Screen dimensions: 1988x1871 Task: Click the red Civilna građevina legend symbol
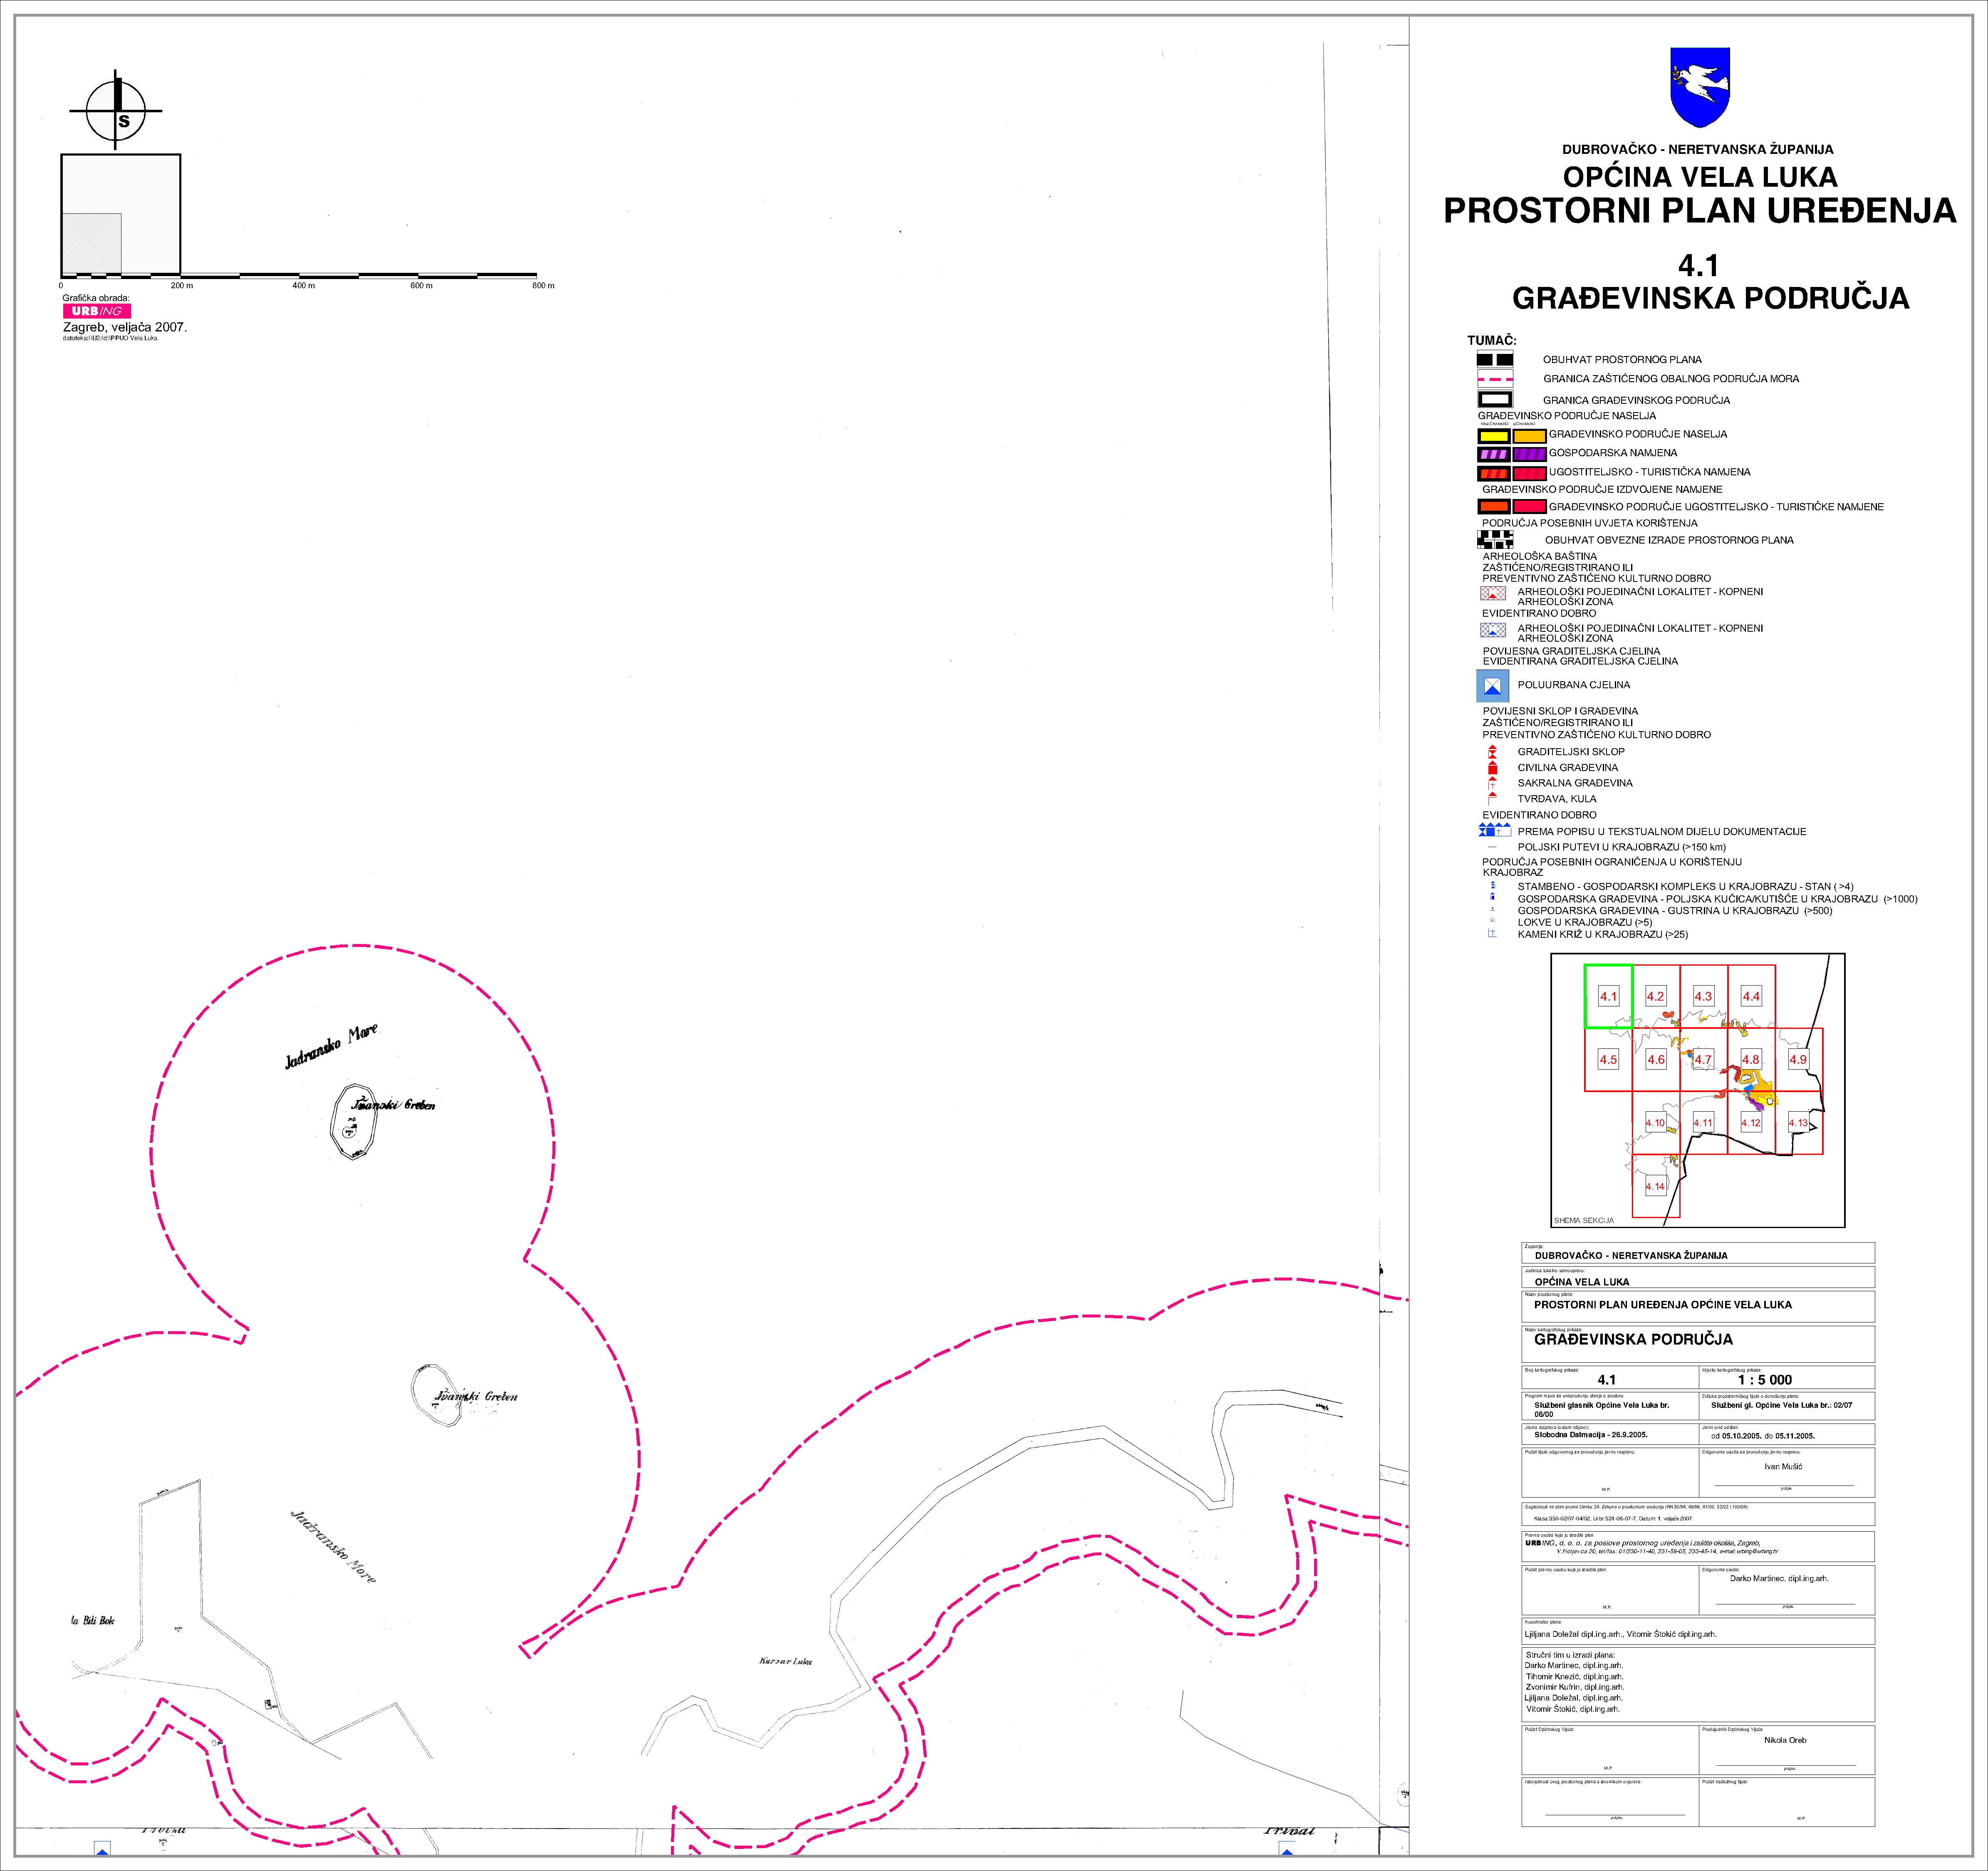[1492, 768]
